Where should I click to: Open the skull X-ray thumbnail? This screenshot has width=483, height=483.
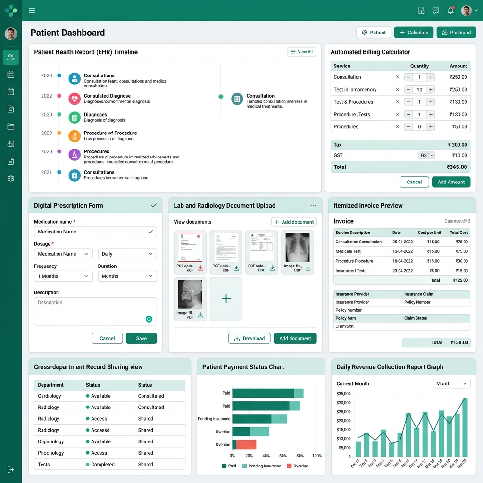click(190, 294)
